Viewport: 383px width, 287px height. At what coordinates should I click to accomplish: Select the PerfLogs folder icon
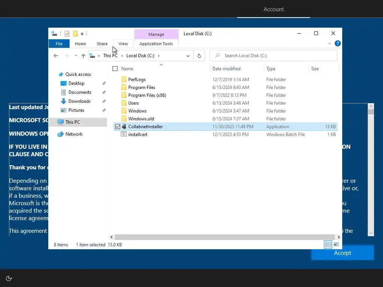(124, 79)
